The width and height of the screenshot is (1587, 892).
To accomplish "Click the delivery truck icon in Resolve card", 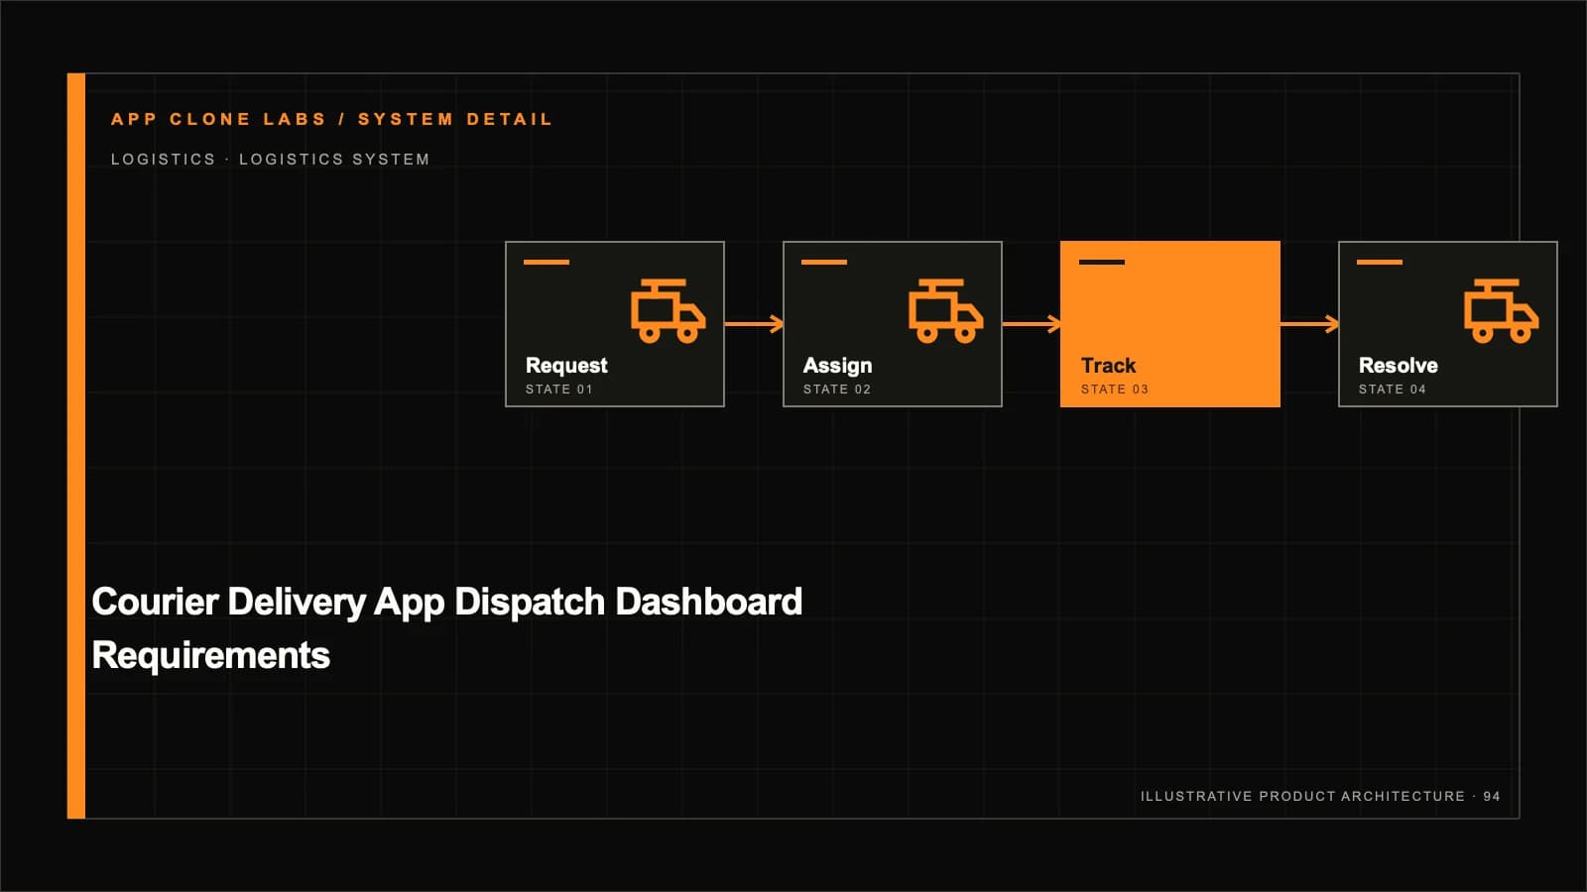I will pyautogui.click(x=1502, y=311).
